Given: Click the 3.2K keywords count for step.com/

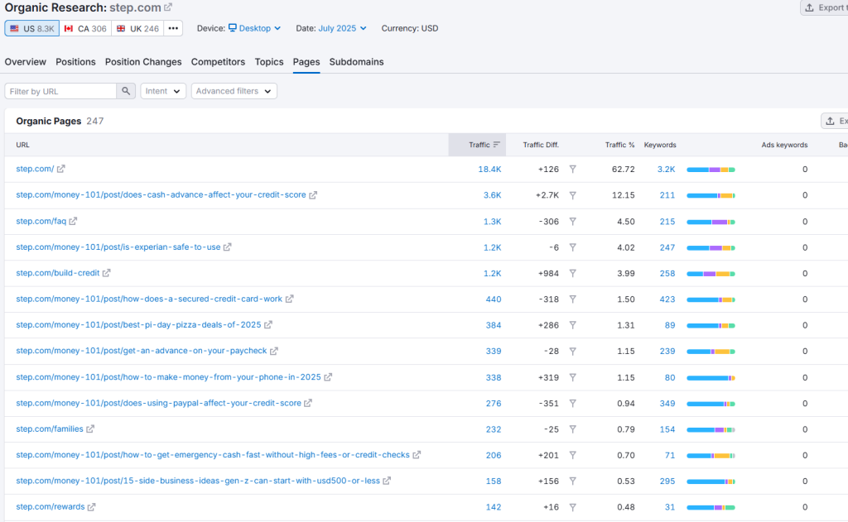Looking at the screenshot, I should pos(666,170).
